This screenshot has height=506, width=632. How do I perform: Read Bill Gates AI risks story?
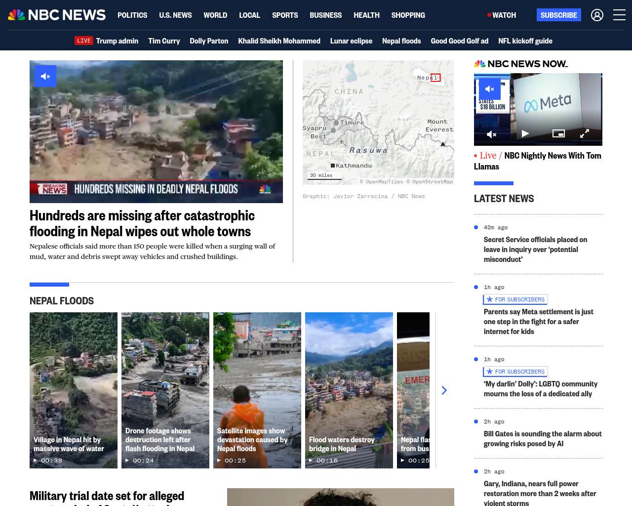[x=543, y=439]
